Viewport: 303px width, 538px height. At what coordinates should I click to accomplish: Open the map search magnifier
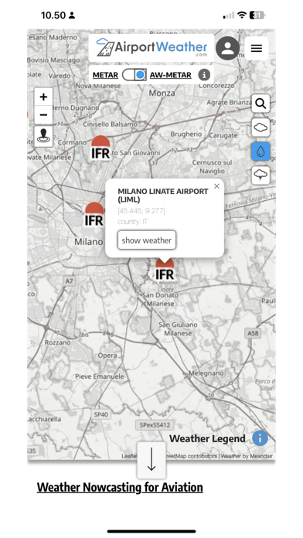click(260, 104)
